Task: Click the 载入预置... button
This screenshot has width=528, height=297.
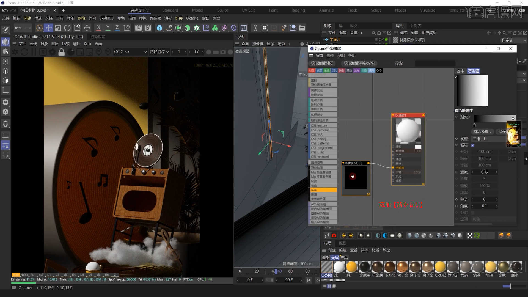Action: (482, 131)
